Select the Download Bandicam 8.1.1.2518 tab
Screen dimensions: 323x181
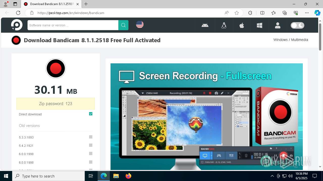pos(51,4)
